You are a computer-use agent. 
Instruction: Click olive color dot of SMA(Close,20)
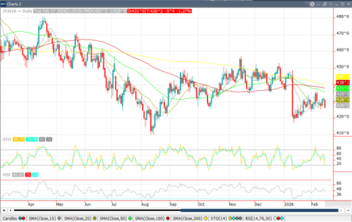point(95,218)
